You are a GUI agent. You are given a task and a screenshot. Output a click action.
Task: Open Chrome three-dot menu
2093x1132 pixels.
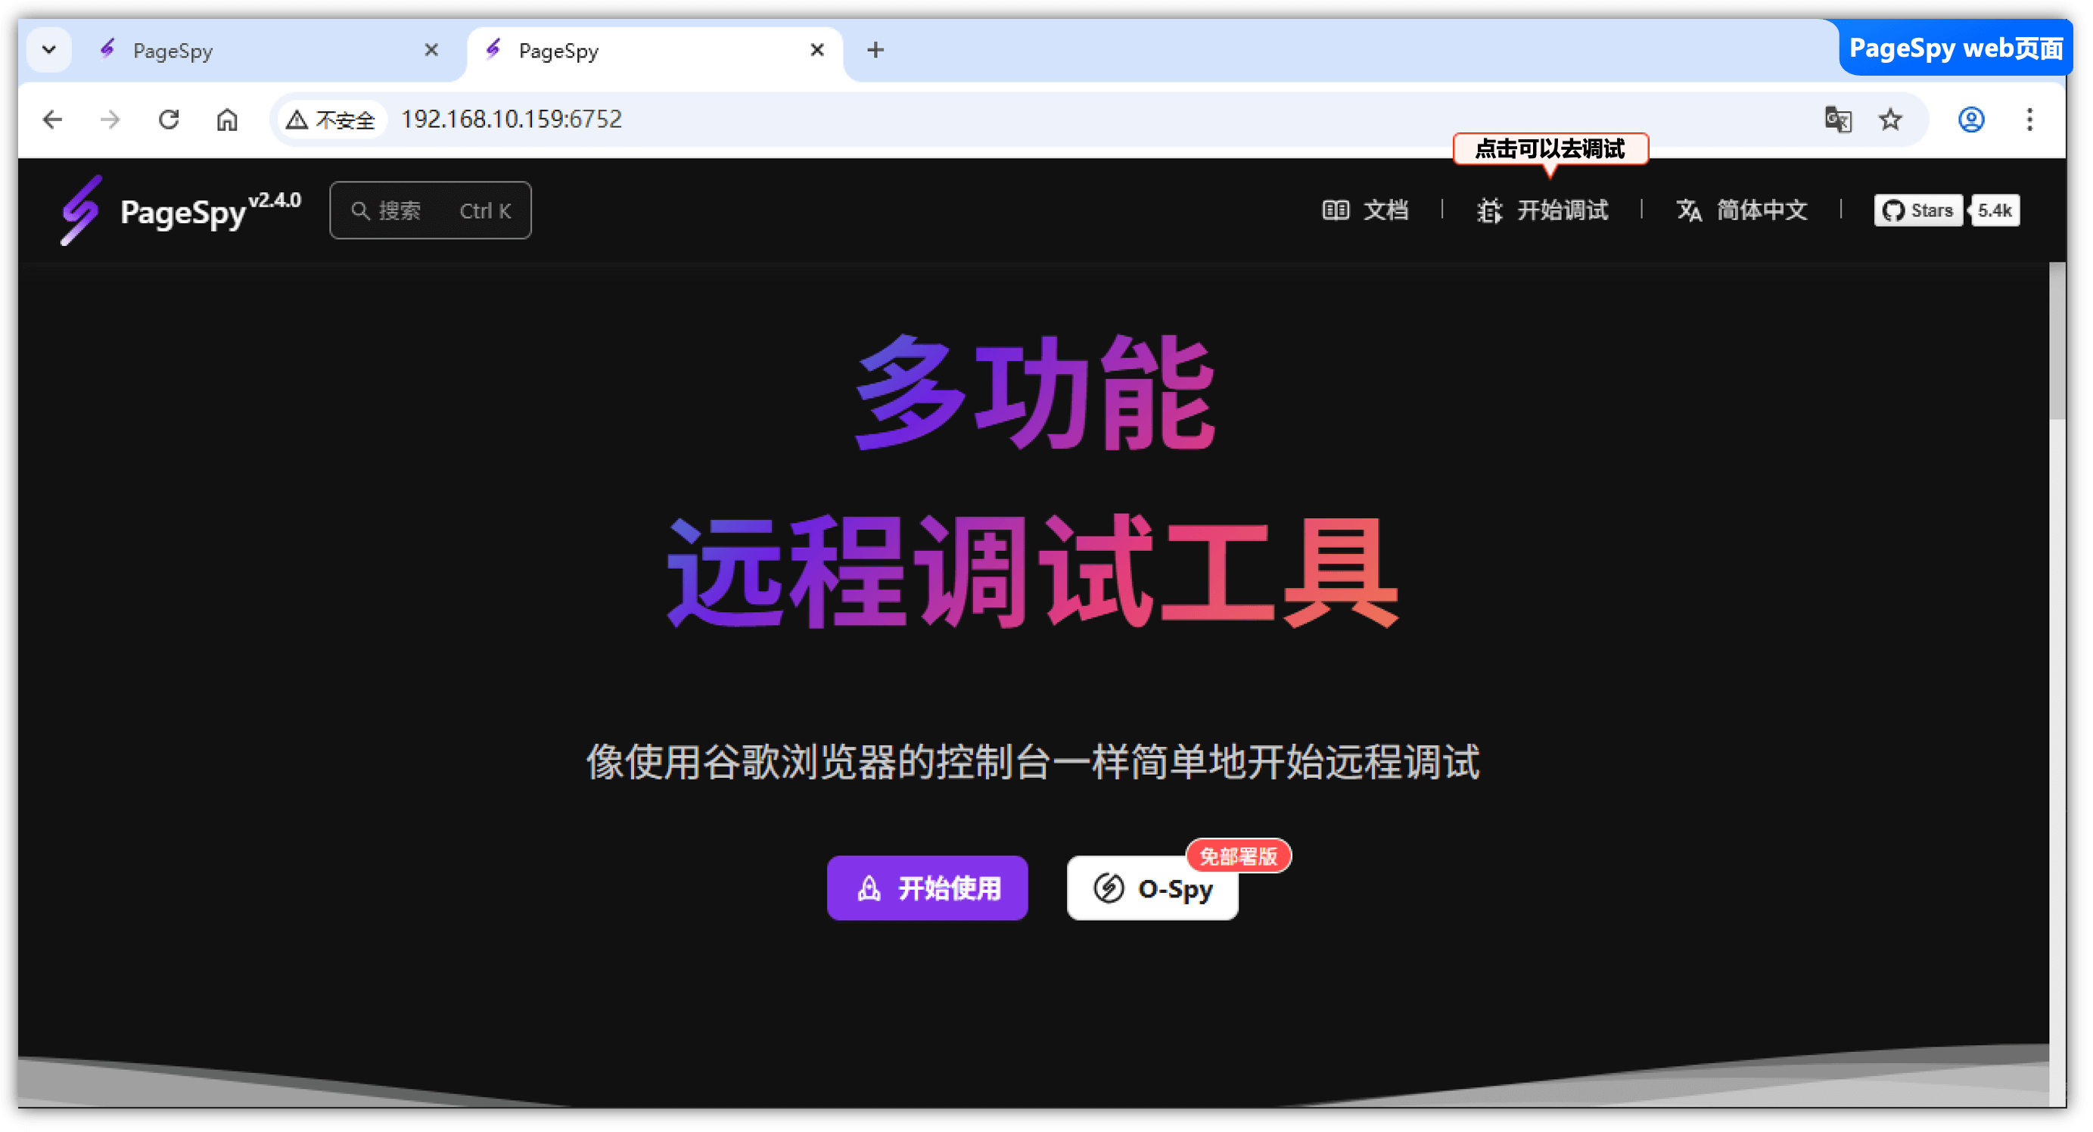[x=2029, y=120]
